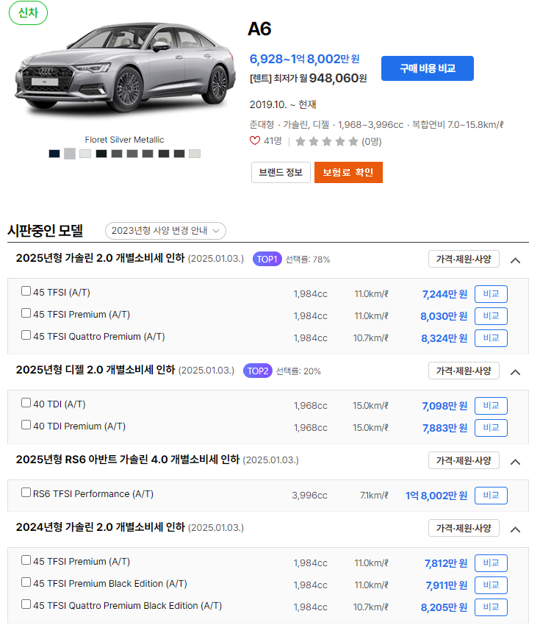The width and height of the screenshot is (540, 625).
Task: Click 비교 for the 8,205만원 trim
Action: pyautogui.click(x=491, y=607)
